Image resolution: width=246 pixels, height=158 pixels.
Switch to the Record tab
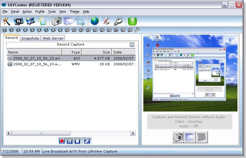[x=12, y=38]
